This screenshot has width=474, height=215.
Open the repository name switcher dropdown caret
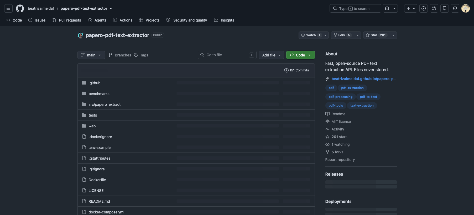point(111,9)
